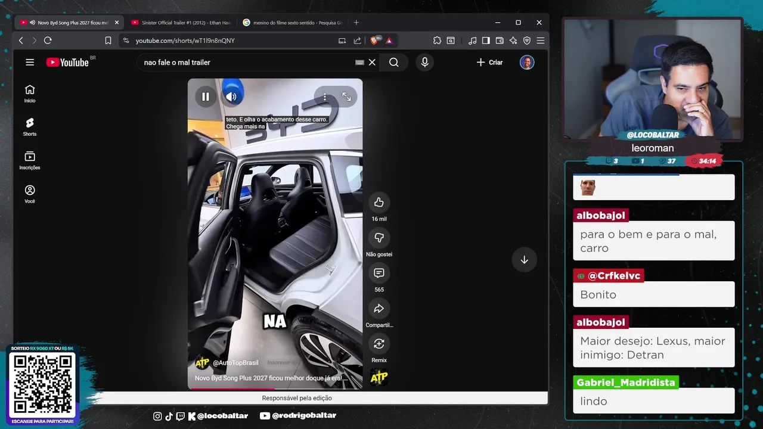The height and width of the screenshot is (429, 763).
Task: Click the media control music note icon
Action: (473, 41)
